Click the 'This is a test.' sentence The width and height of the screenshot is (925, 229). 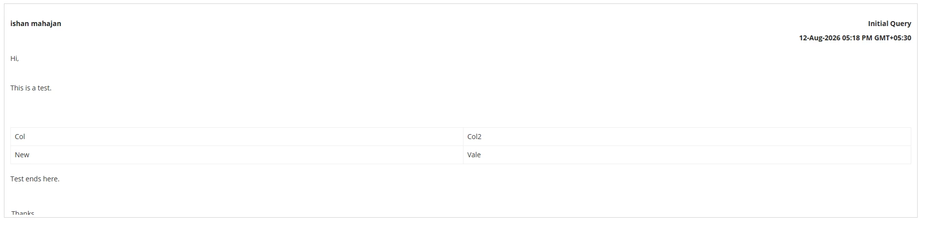coord(31,88)
